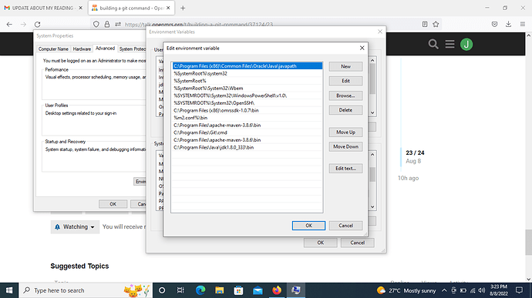Click Edit button next to path list
The height and width of the screenshot is (298, 532).
point(345,81)
